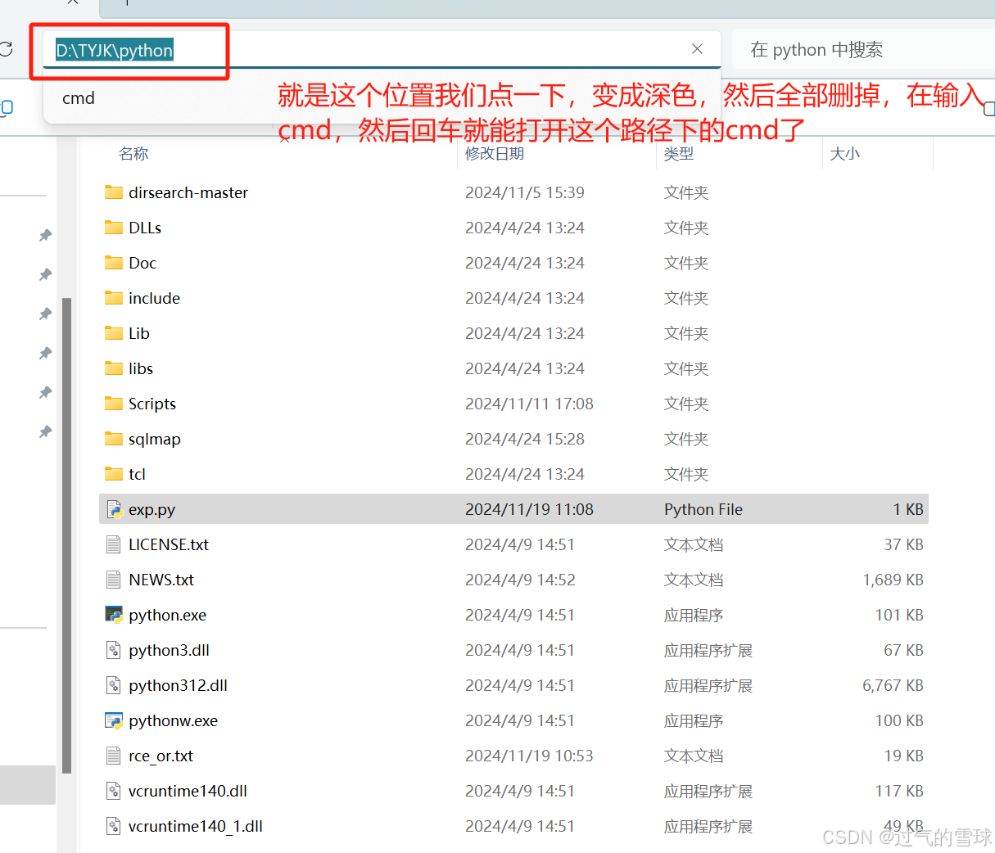Open the dirsearch-master folder
Image resolution: width=995 pixels, height=853 pixels.
click(x=188, y=192)
